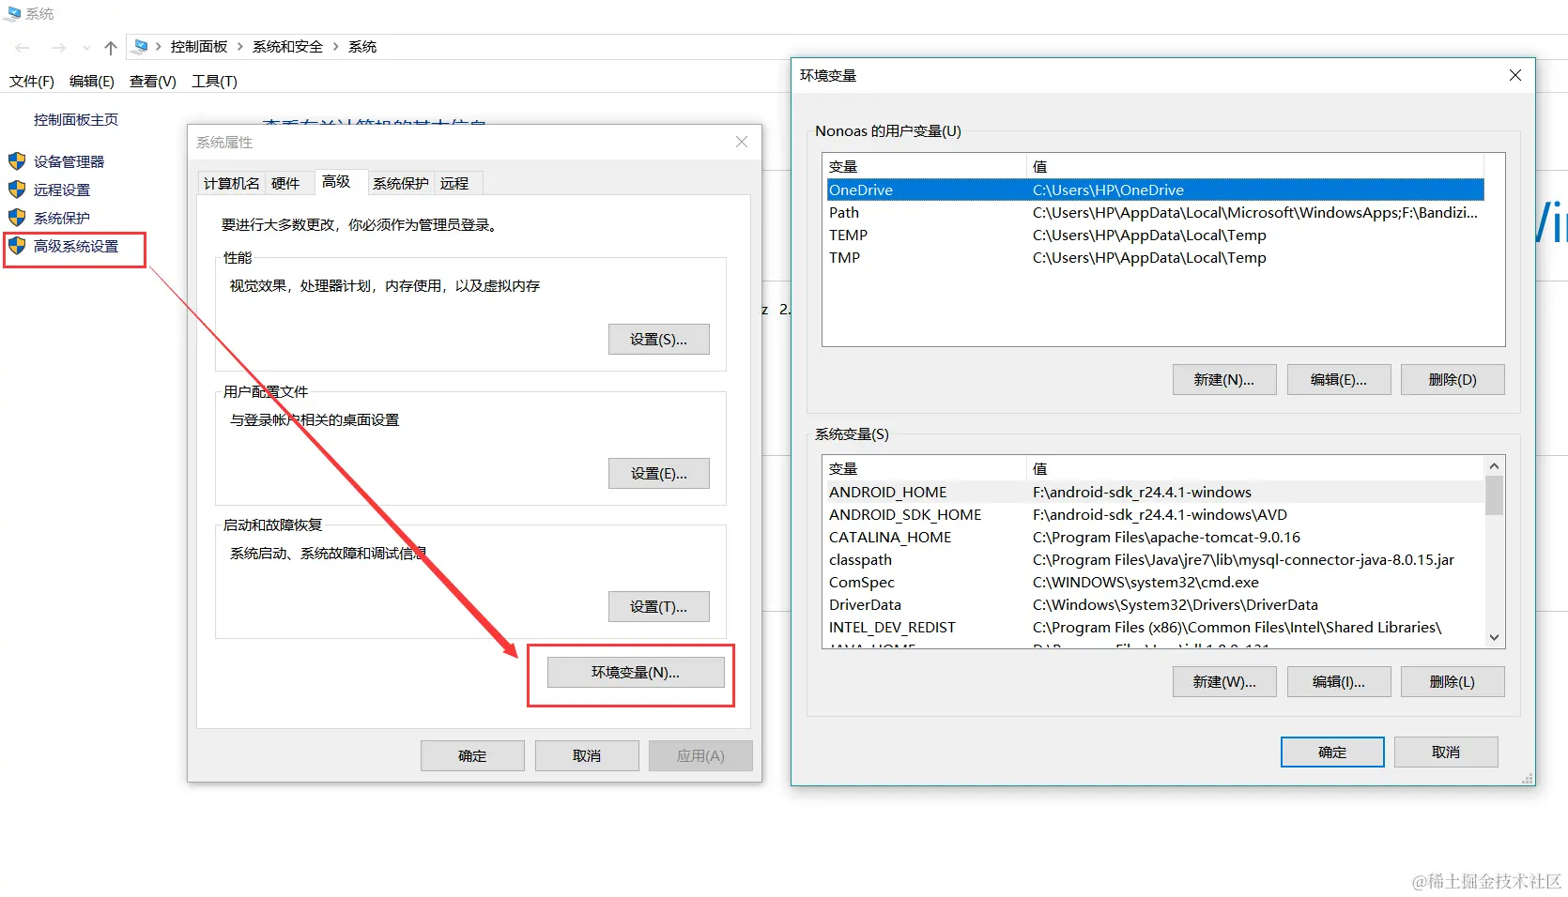Click user variables 变量 column header
Image resolution: width=1568 pixels, height=897 pixels.
(925, 166)
